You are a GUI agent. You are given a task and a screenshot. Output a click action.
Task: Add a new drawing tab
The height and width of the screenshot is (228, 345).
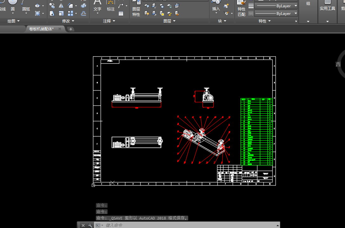[71, 29]
